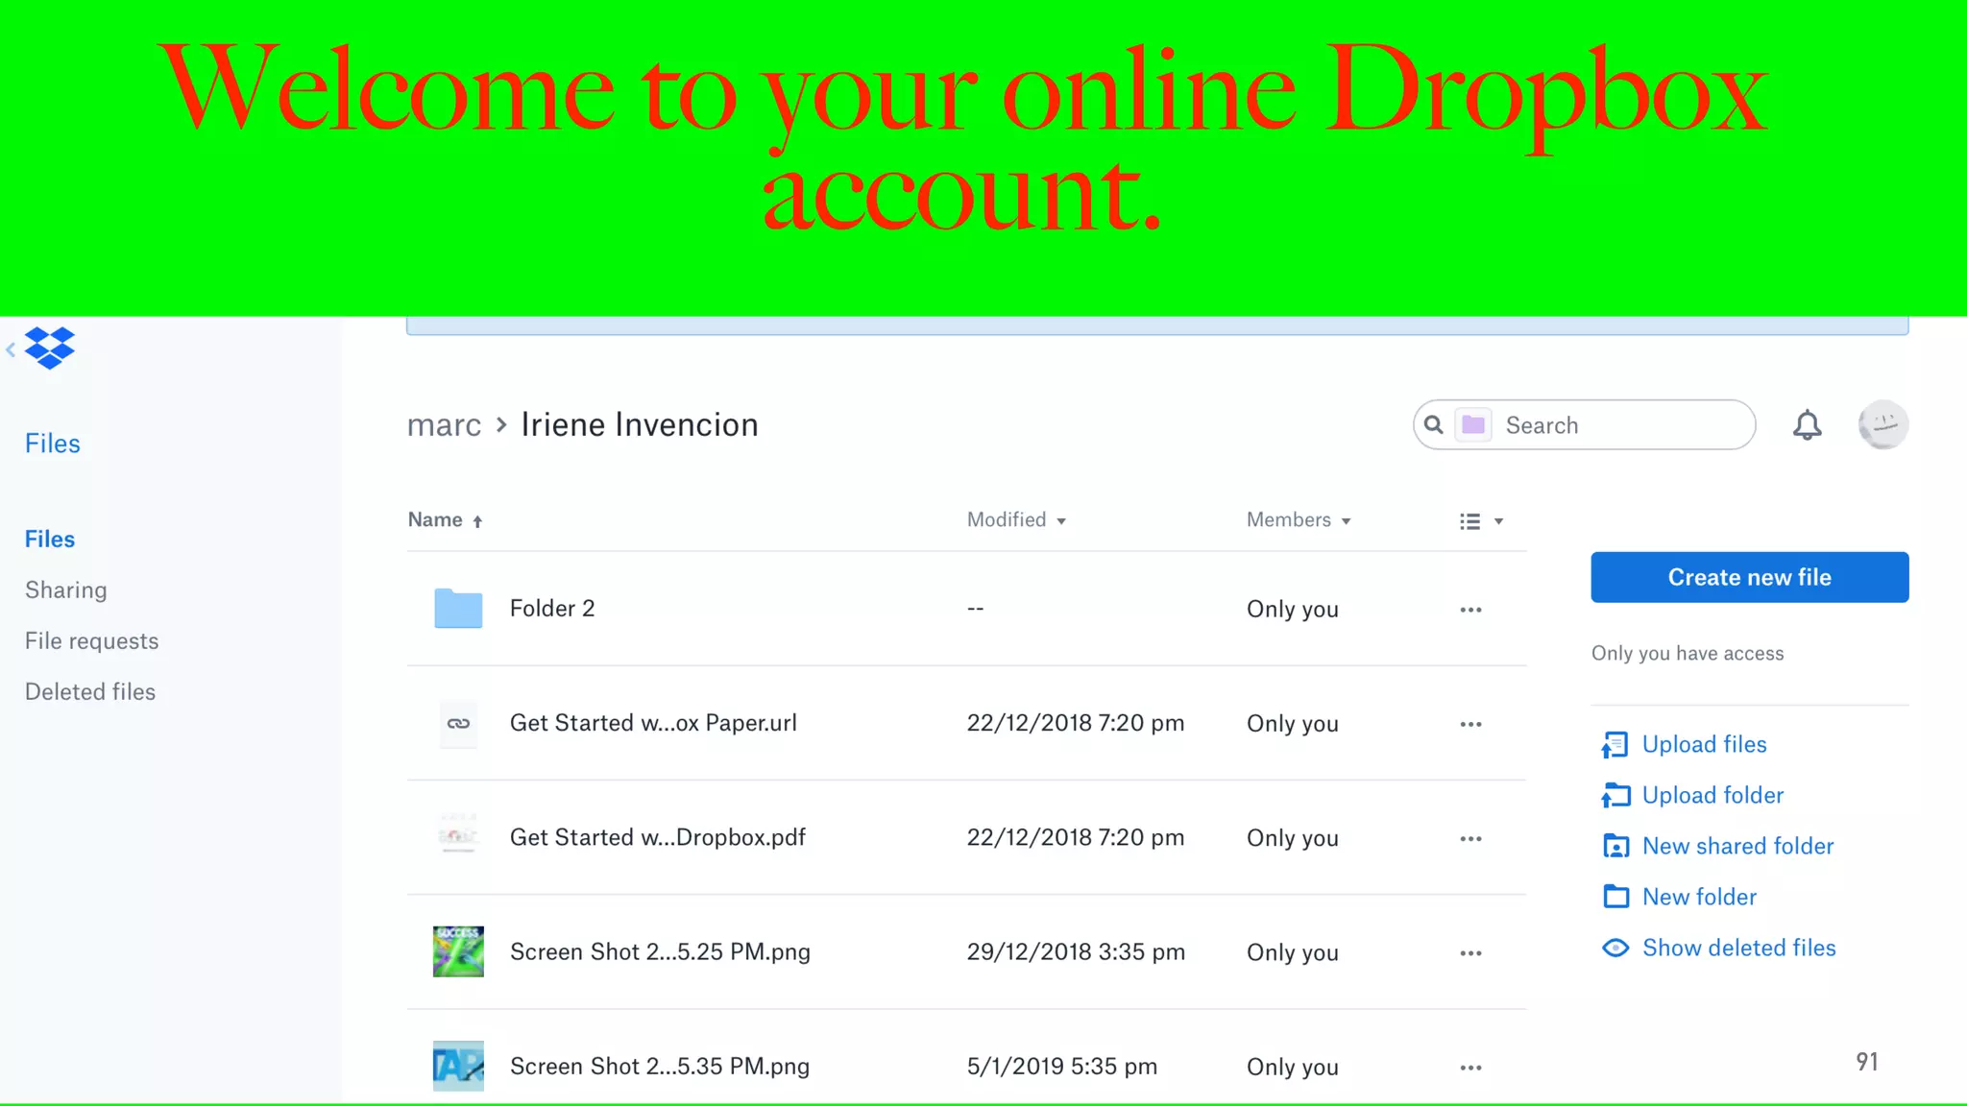Open more options for Get Started Dropbox.pdf
The height and width of the screenshot is (1106, 1967).
pyautogui.click(x=1470, y=838)
